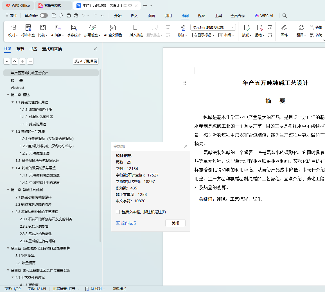Click the 修订 track changes icon
The width and height of the screenshot is (325, 292).
point(182,28)
